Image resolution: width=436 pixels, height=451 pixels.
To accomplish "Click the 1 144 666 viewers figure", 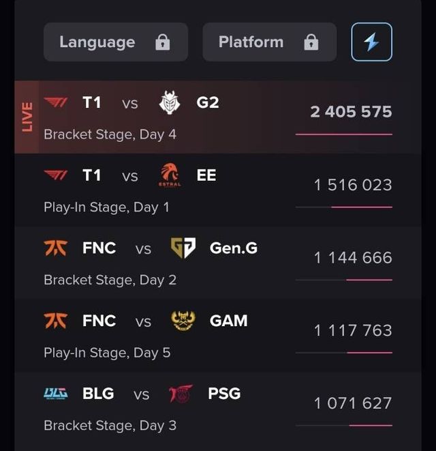I will click(353, 258).
